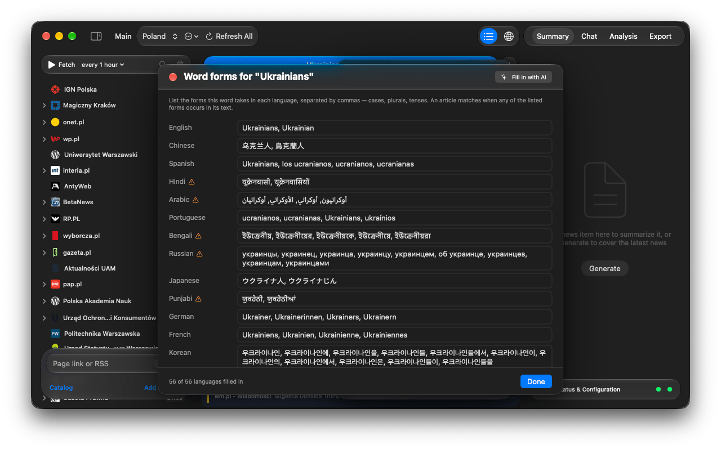Switch to list view icon
The height and width of the screenshot is (450, 721).
[x=488, y=37]
